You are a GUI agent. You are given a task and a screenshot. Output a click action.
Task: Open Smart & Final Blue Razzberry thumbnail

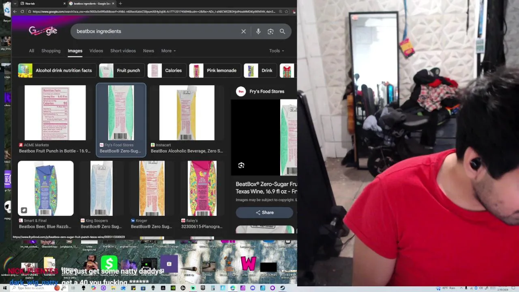(46, 188)
